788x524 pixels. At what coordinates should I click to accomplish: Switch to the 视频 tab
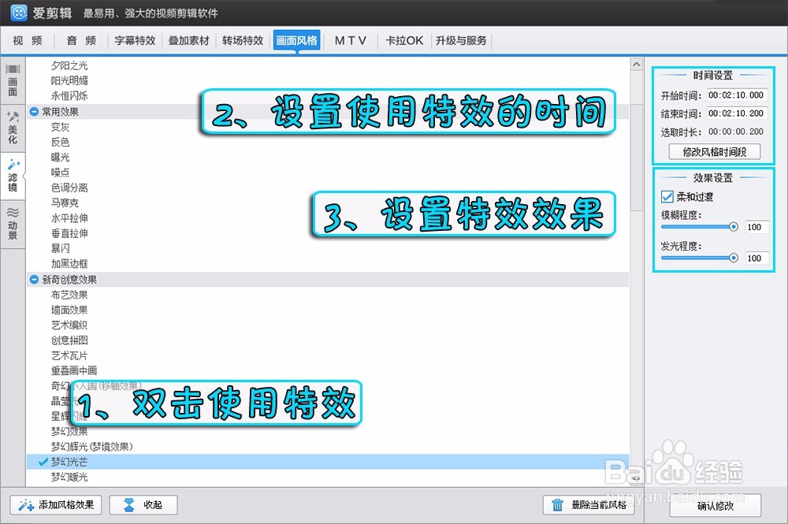pos(27,41)
